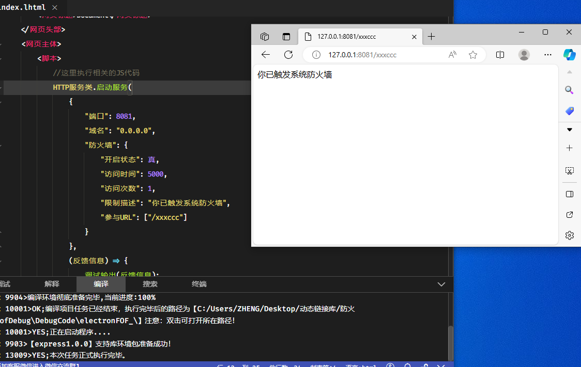Click the "防火墙": { code line
Screen dimensions: 581x367
pyautogui.click(x=106, y=145)
